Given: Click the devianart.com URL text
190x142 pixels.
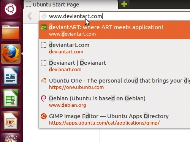Looking at the screenshot, I should 65,70.
